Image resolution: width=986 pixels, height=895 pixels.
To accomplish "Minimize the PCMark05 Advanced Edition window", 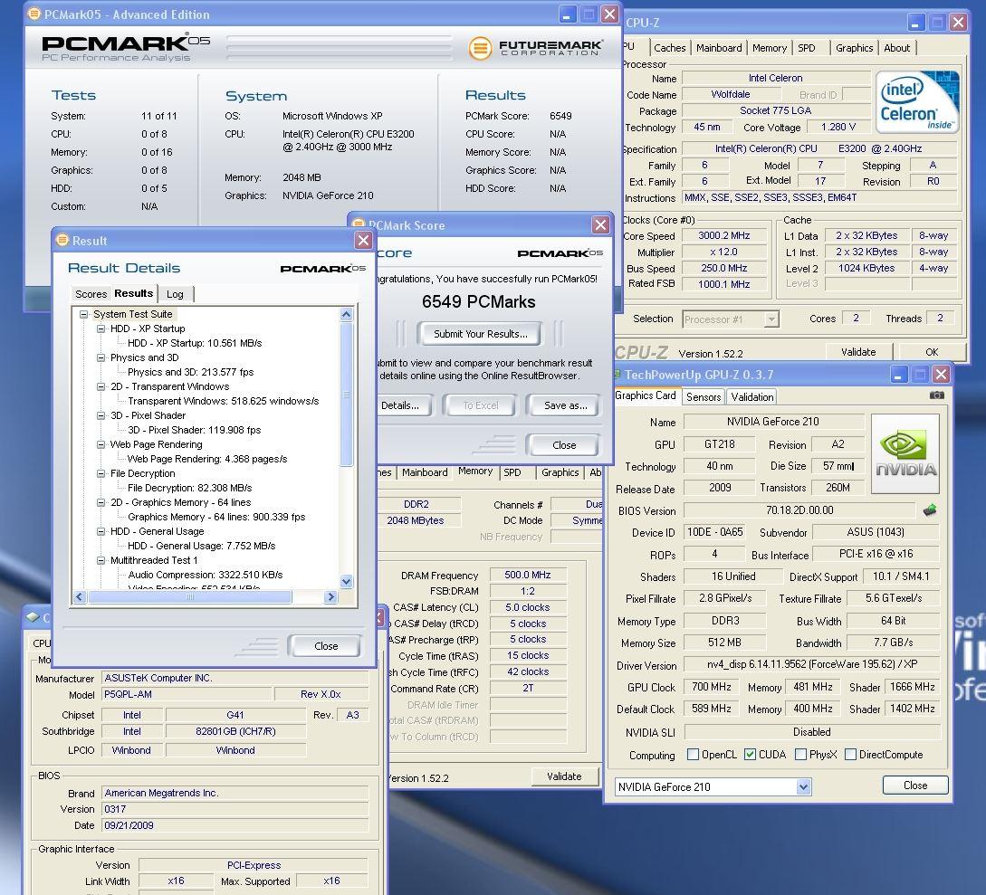I will pos(567,14).
